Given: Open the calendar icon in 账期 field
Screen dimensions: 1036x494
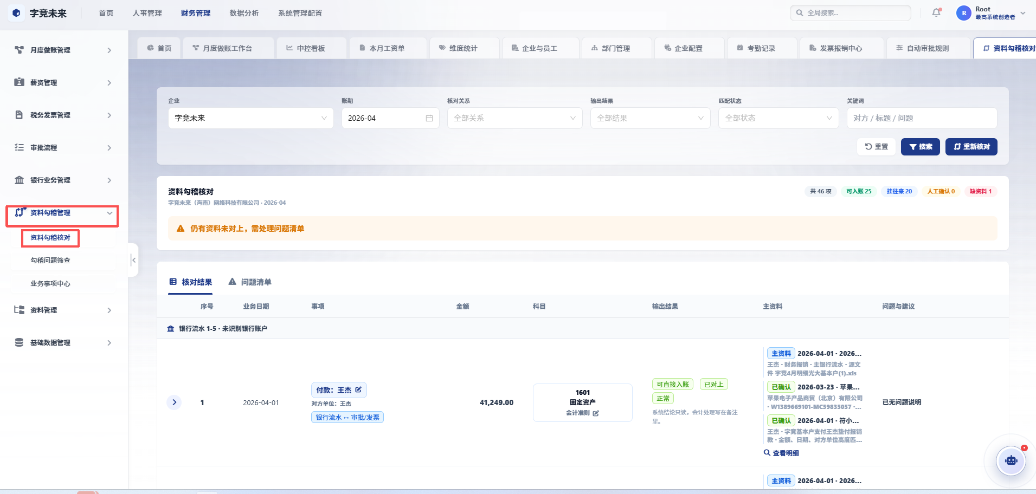Looking at the screenshot, I should pos(429,118).
